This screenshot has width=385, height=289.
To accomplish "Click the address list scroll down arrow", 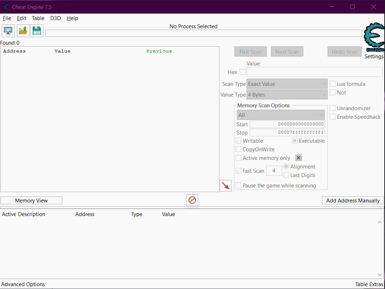I will [380, 275].
